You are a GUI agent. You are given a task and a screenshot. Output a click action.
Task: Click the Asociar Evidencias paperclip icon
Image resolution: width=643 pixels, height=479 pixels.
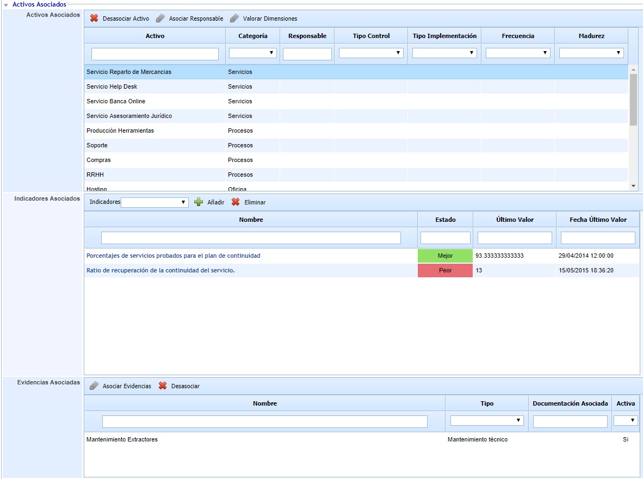pyautogui.click(x=94, y=386)
